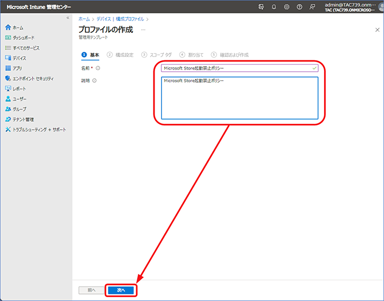This screenshot has width=384, height=301.
Task: Open Endpoint Security shield icon
Action: click(8, 79)
